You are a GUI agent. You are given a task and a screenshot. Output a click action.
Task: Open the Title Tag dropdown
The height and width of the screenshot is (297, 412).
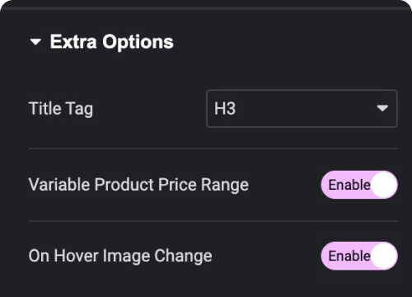click(x=302, y=108)
